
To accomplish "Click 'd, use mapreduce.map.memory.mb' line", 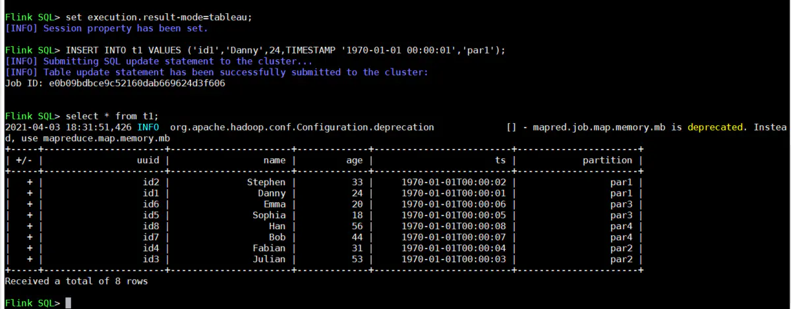I will pos(88,138).
